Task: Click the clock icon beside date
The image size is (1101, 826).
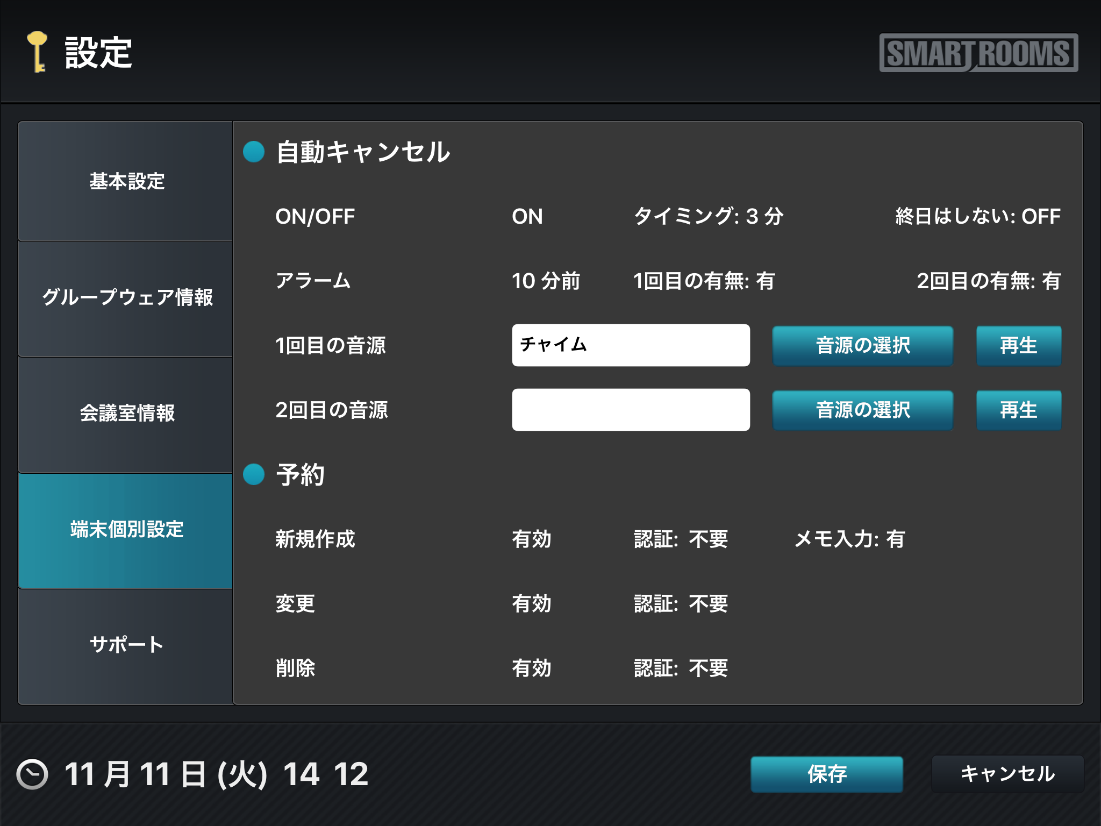Action: (x=32, y=774)
